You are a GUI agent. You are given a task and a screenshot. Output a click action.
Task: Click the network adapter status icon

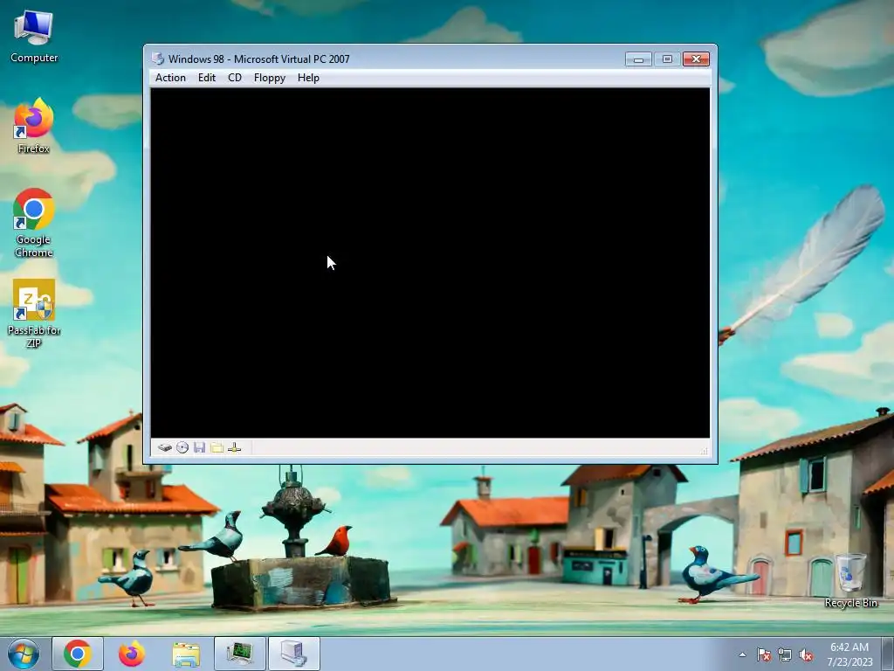(x=234, y=448)
